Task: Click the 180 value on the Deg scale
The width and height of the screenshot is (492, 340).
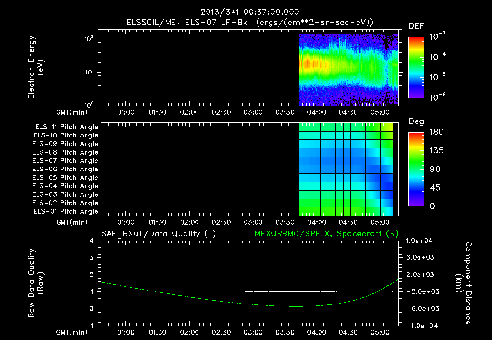Action: [x=436, y=132]
